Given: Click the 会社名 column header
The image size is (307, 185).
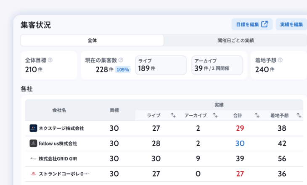Looking at the screenshot, I should click(59, 110).
